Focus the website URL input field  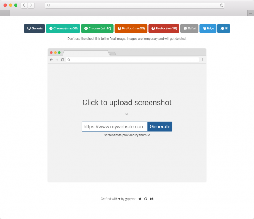[x=115, y=126]
